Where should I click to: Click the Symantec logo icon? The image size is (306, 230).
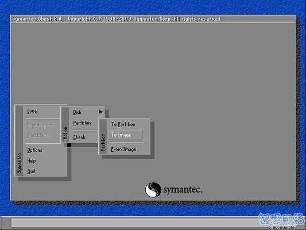tap(153, 190)
